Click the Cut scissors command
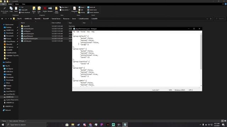Screen dimensions: 227x127 pyautogui.click(x=21, y=7)
